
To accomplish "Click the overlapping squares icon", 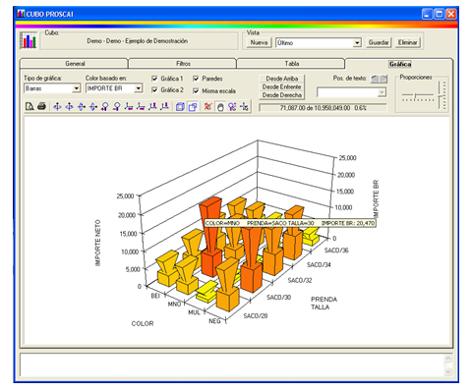I will [x=193, y=107].
